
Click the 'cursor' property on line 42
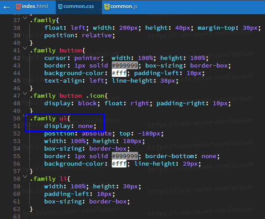[55, 58]
